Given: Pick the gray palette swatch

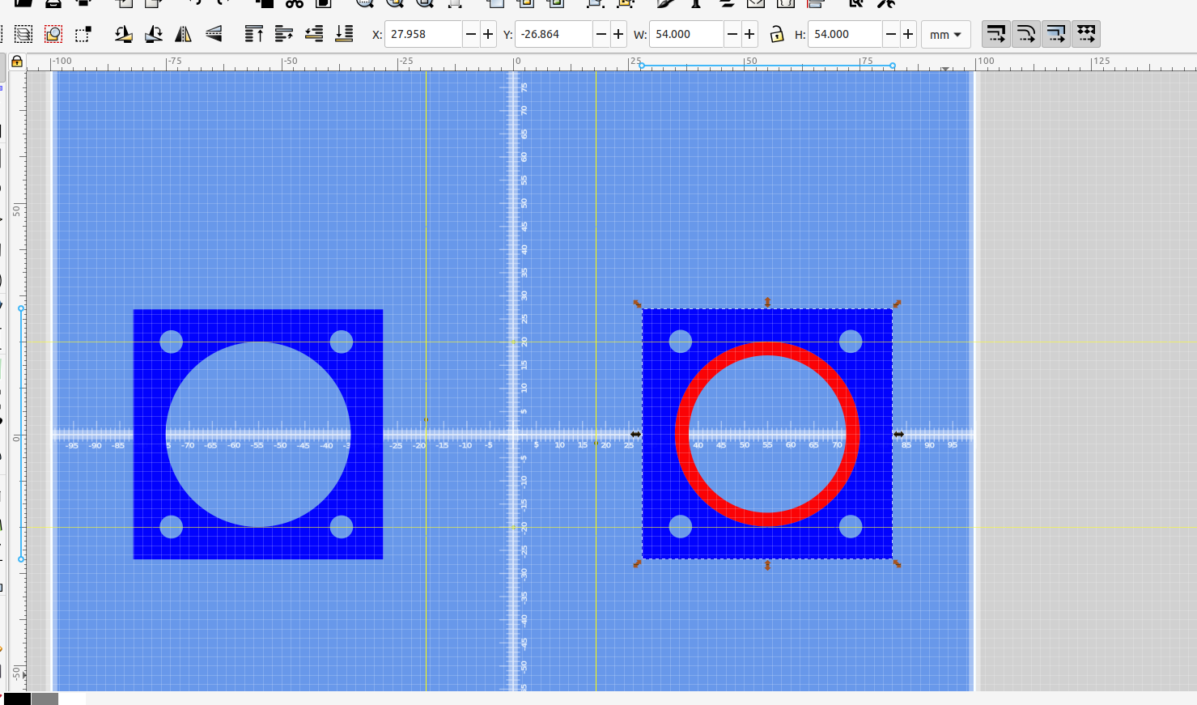Looking at the screenshot, I should click(45, 699).
